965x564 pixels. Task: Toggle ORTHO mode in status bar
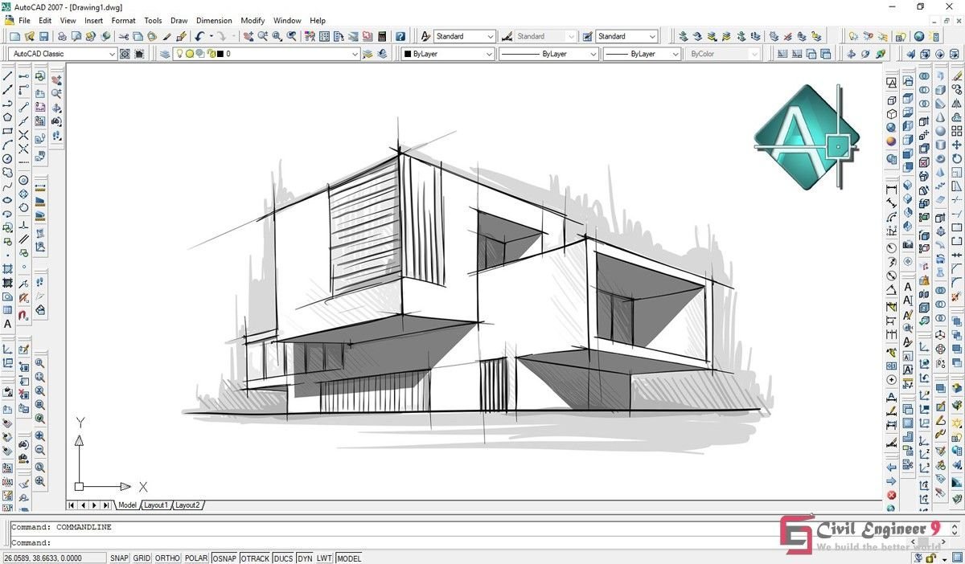167,558
